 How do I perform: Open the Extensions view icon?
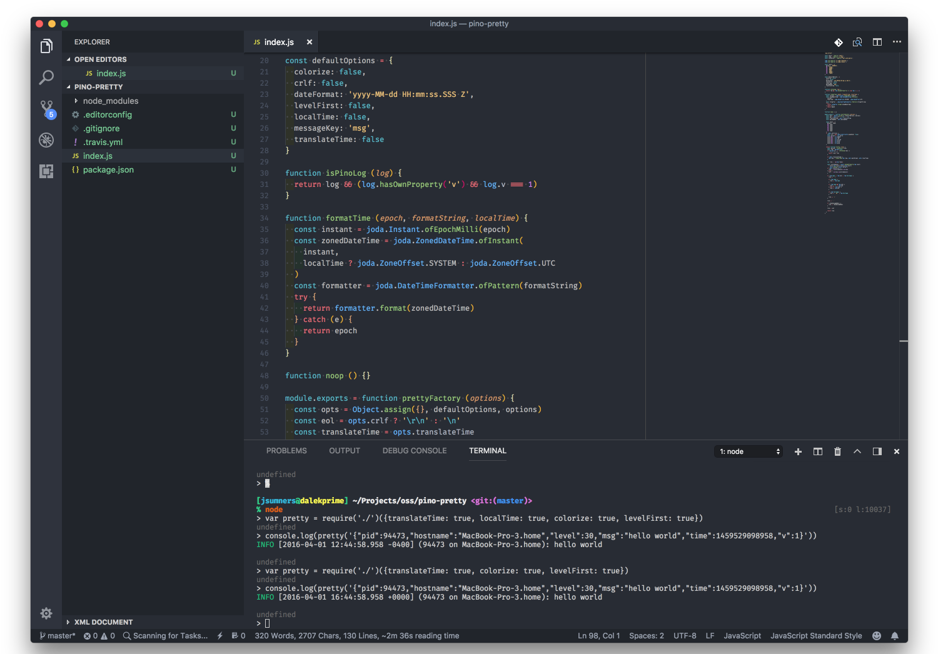coord(46,171)
